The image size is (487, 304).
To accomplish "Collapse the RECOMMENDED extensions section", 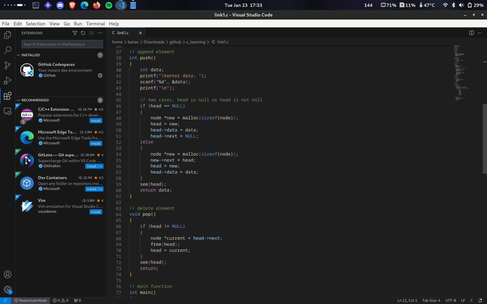I will [18, 100].
